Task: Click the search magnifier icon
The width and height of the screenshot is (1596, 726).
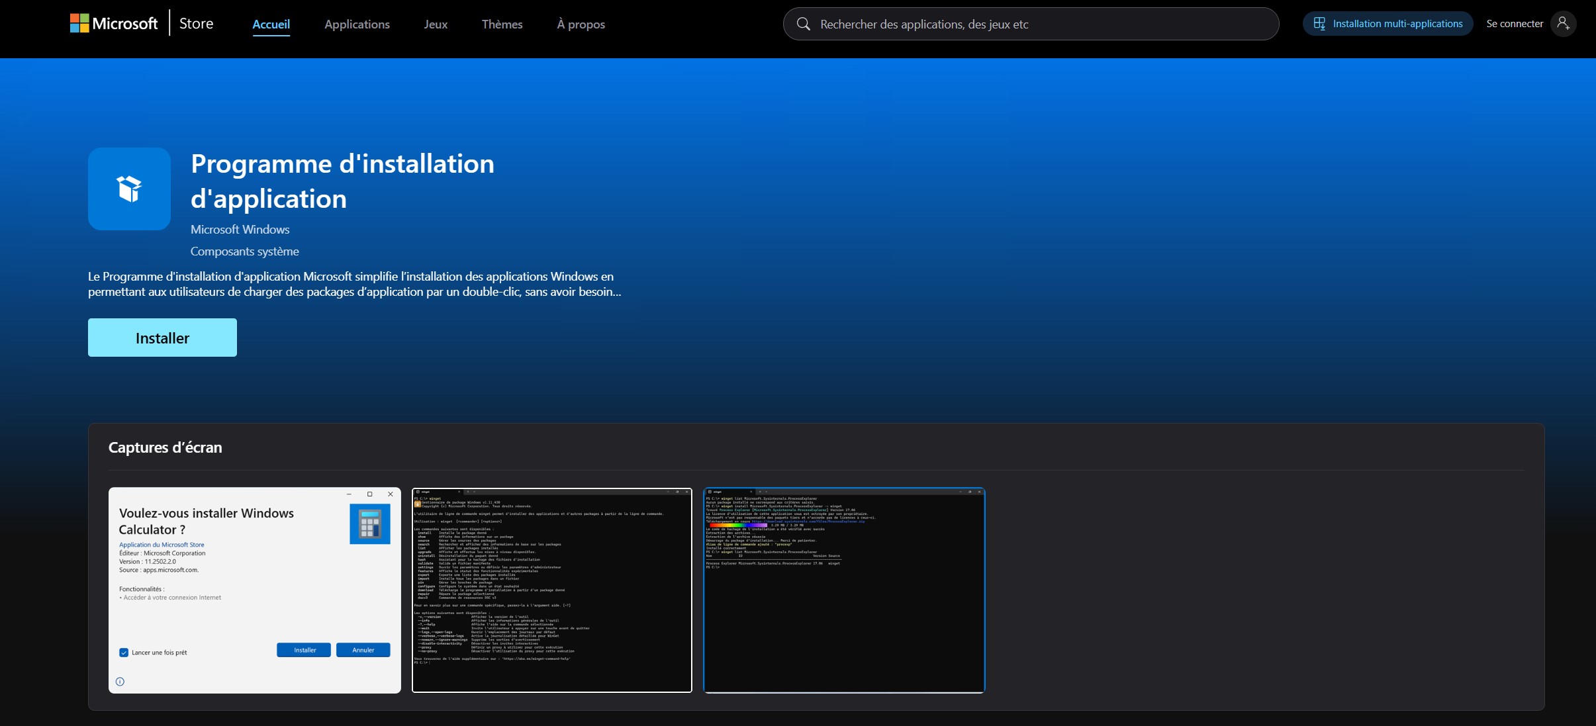Action: pyautogui.click(x=803, y=24)
